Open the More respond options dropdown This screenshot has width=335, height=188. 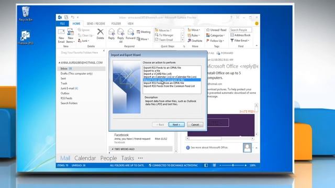coord(143,39)
